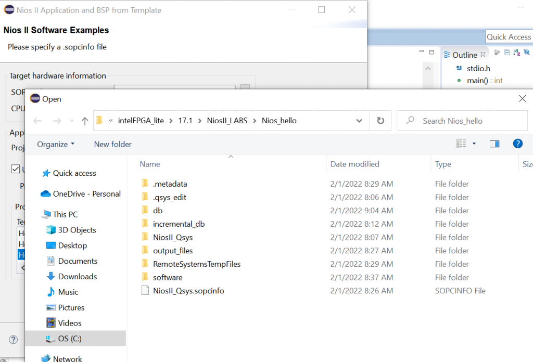Expand subfolders after 17.1 breadcrumb
This screenshot has width=533, height=362.
[x=200, y=121]
